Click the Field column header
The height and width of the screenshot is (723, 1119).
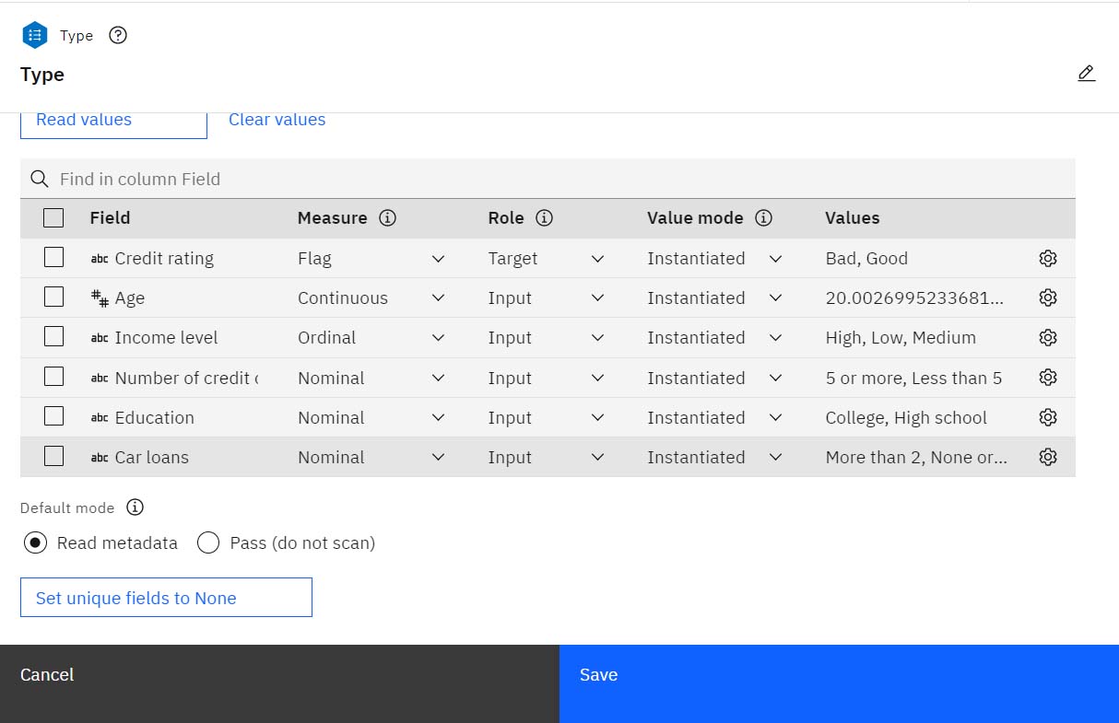click(110, 218)
